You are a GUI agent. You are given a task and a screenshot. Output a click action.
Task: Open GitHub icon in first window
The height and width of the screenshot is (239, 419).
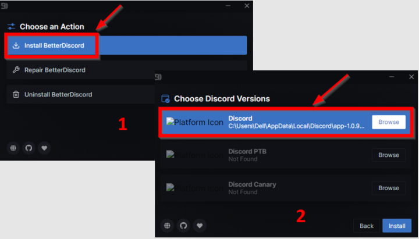[x=29, y=148]
